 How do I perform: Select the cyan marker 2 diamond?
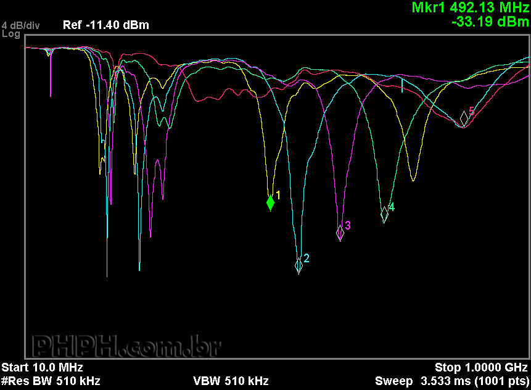tap(299, 265)
